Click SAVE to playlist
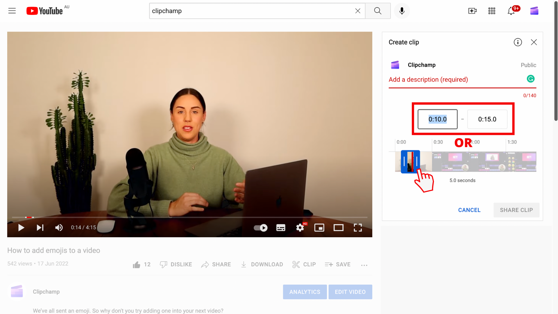558x314 pixels. coord(338,265)
